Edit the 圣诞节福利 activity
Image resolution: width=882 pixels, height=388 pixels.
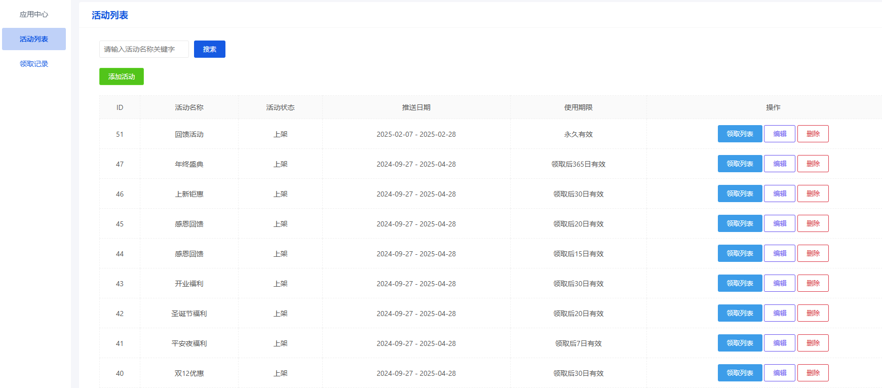[779, 313]
